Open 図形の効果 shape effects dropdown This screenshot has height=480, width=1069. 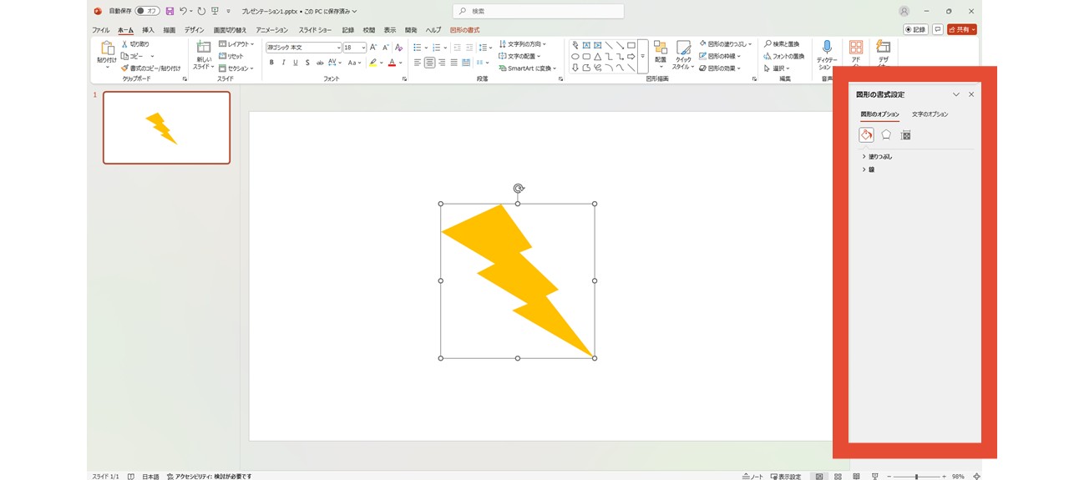click(x=720, y=68)
